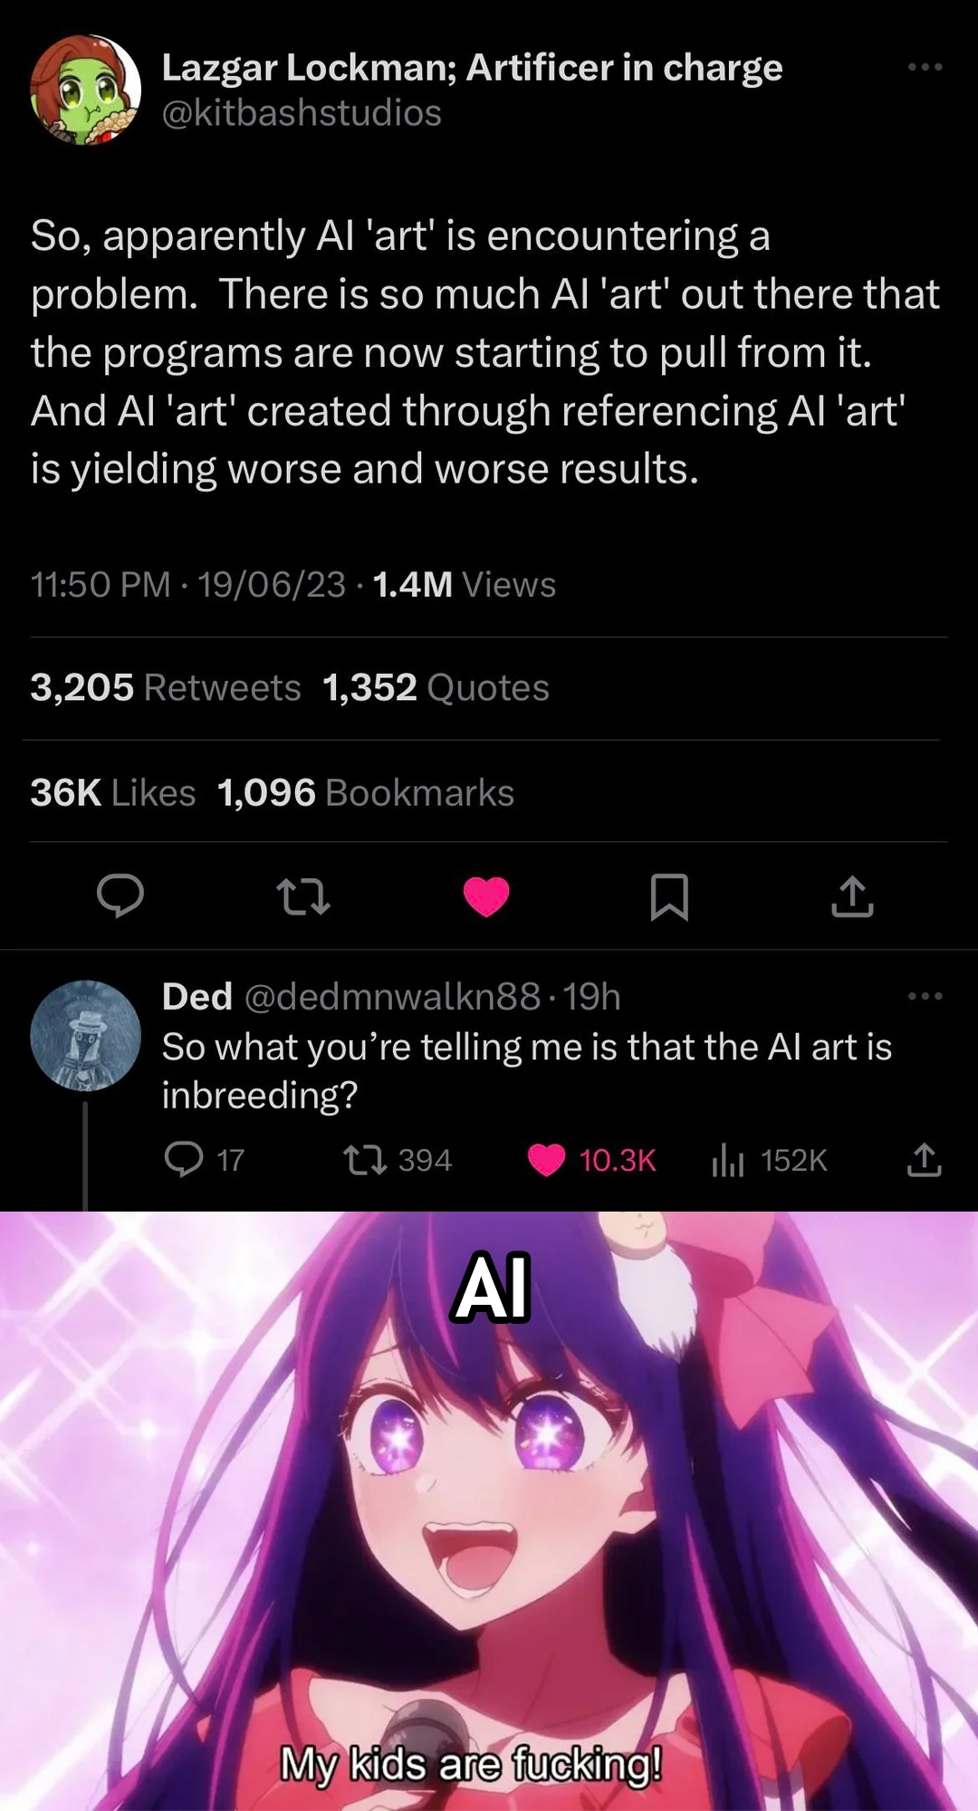Tap the reply icon on main tweet
Image resolution: width=978 pixels, height=1811 pixels.
[x=120, y=896]
